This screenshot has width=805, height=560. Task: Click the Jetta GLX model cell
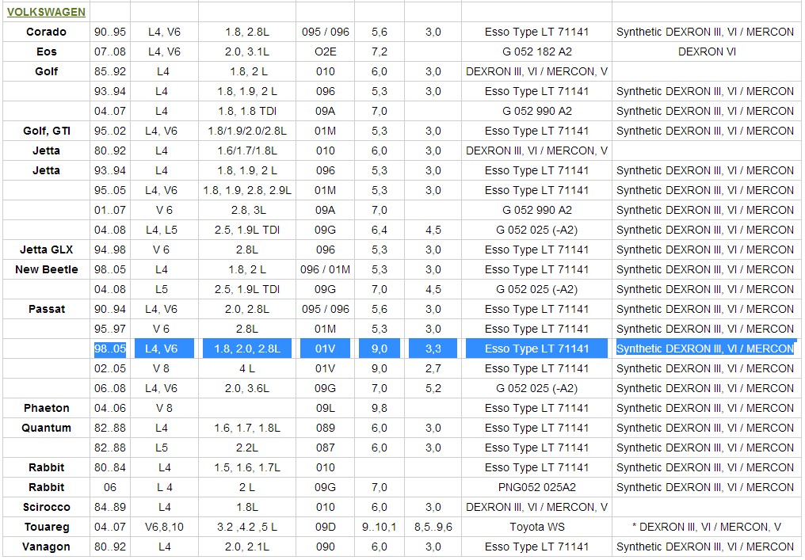pos(46,250)
